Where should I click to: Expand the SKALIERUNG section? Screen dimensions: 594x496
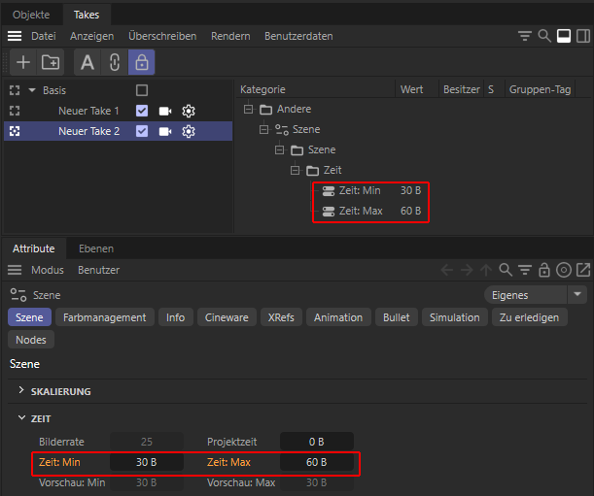click(x=22, y=391)
